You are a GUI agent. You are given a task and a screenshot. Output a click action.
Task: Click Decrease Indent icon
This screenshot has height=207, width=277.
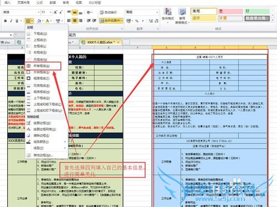pyautogui.click(x=89, y=20)
